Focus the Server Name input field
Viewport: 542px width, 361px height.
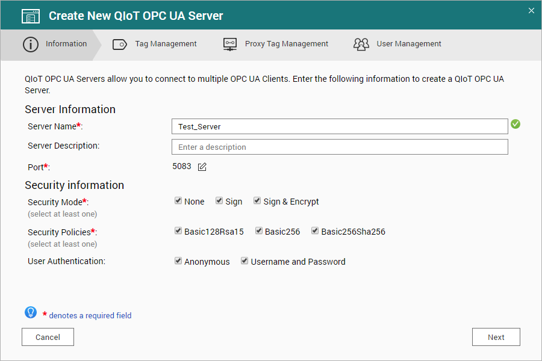coord(340,126)
